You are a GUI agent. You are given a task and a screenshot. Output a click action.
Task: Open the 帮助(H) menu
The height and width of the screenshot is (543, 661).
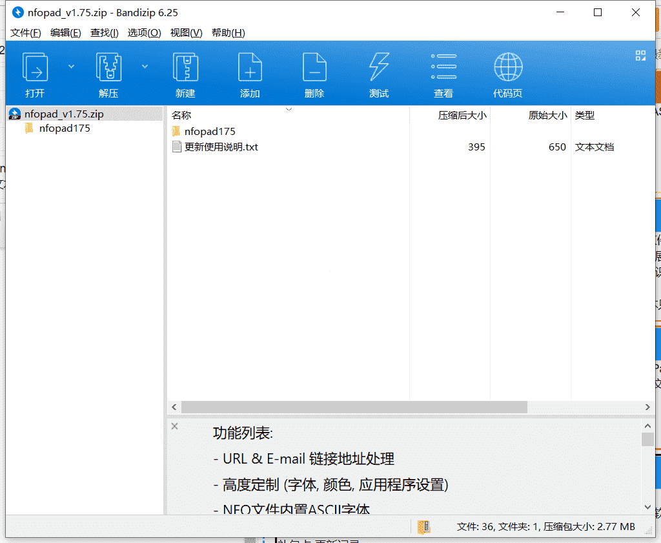(x=228, y=33)
